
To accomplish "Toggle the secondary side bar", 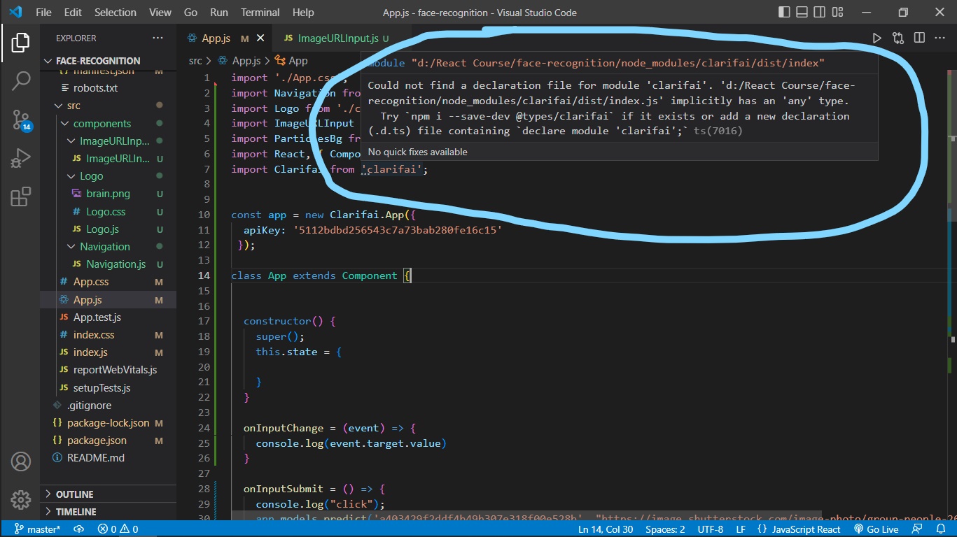I will click(x=820, y=13).
